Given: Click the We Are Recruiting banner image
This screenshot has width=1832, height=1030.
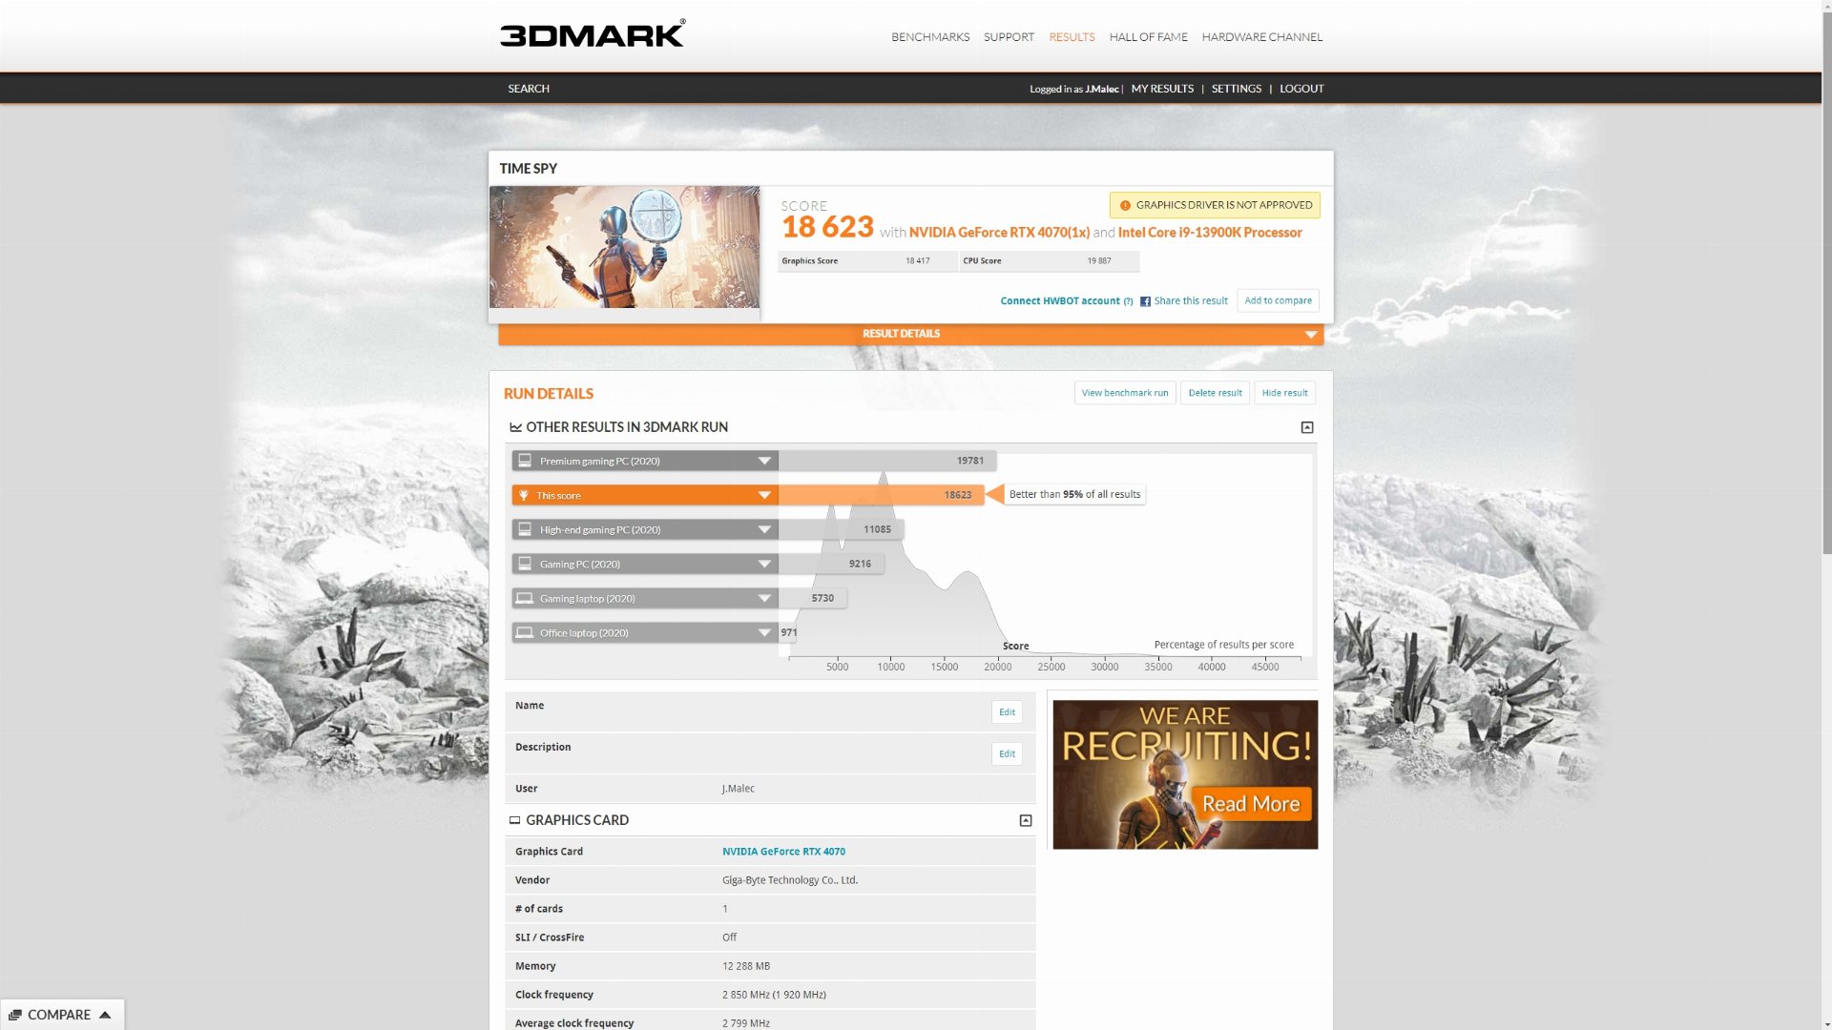Looking at the screenshot, I should [1185, 774].
